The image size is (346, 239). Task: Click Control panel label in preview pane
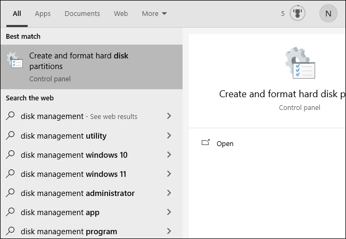[300, 108]
